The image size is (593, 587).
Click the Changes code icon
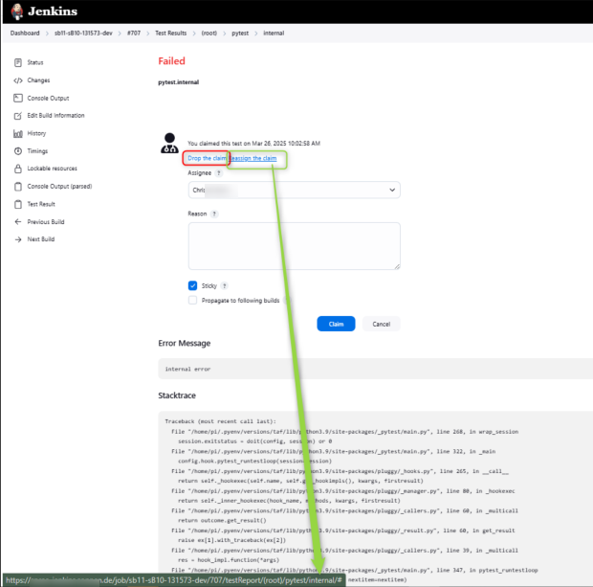(18, 80)
